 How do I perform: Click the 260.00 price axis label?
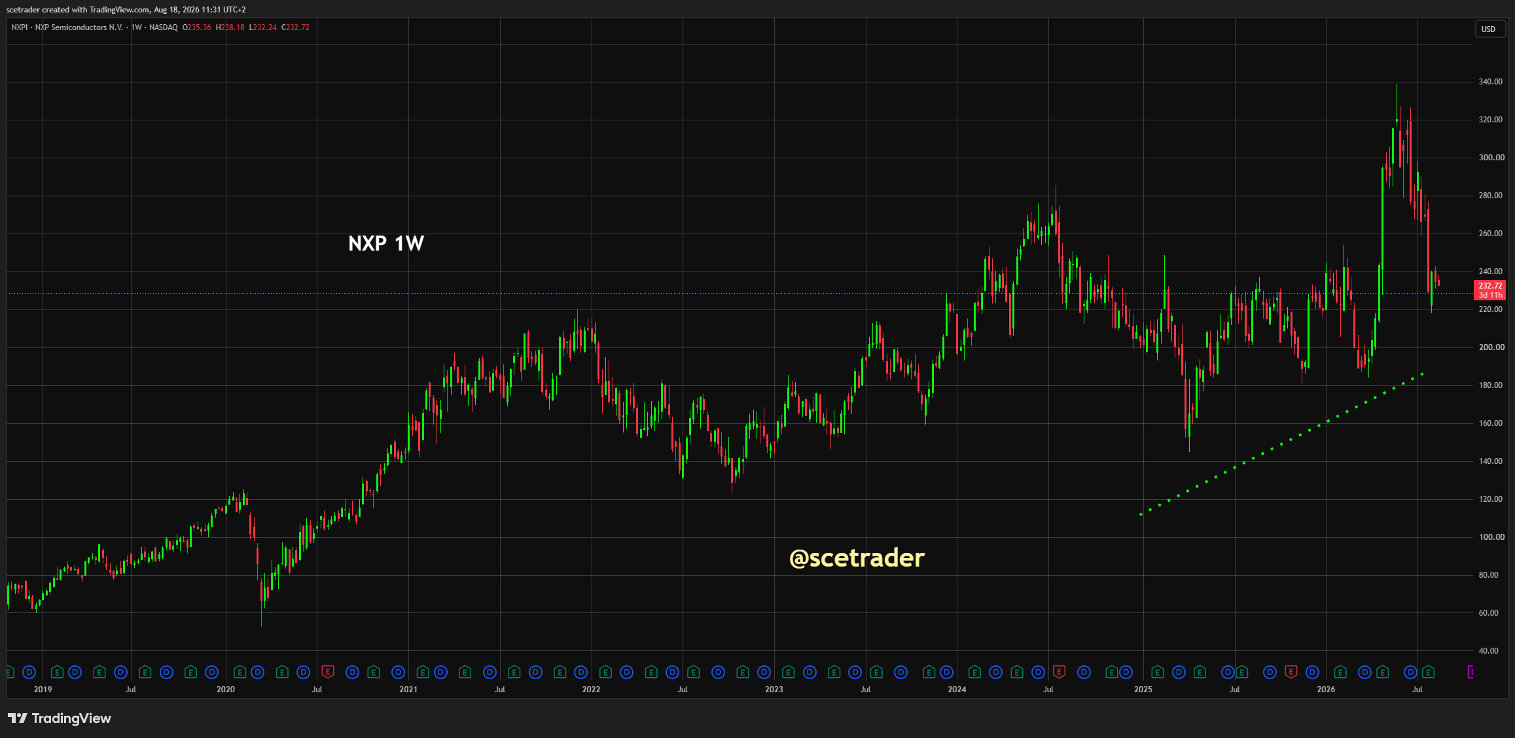point(1491,234)
